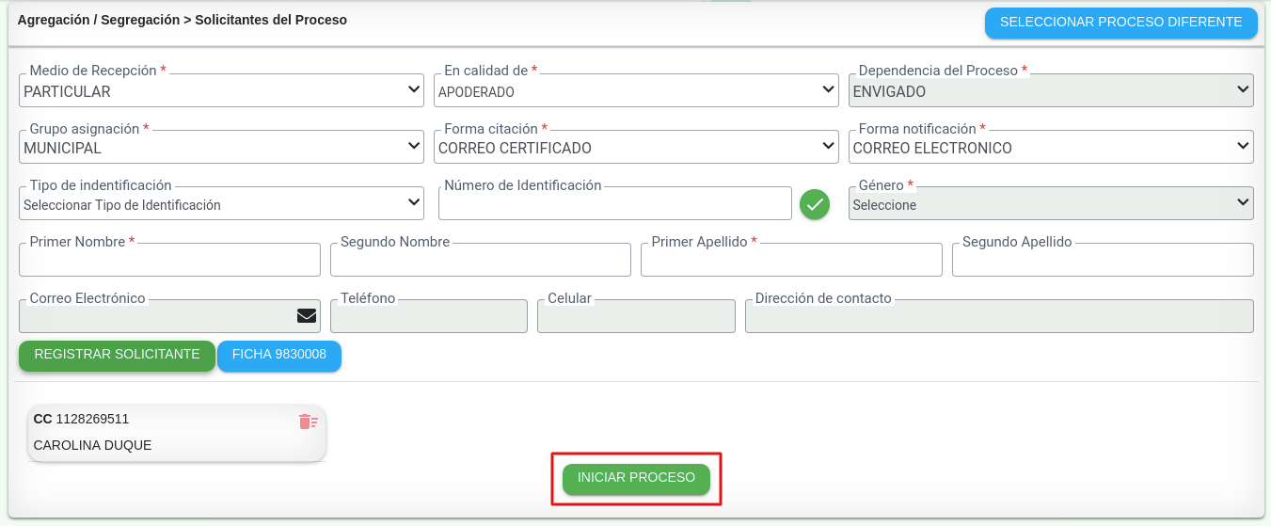
Task: Click into the Primer Nombre field
Action: (x=169, y=261)
